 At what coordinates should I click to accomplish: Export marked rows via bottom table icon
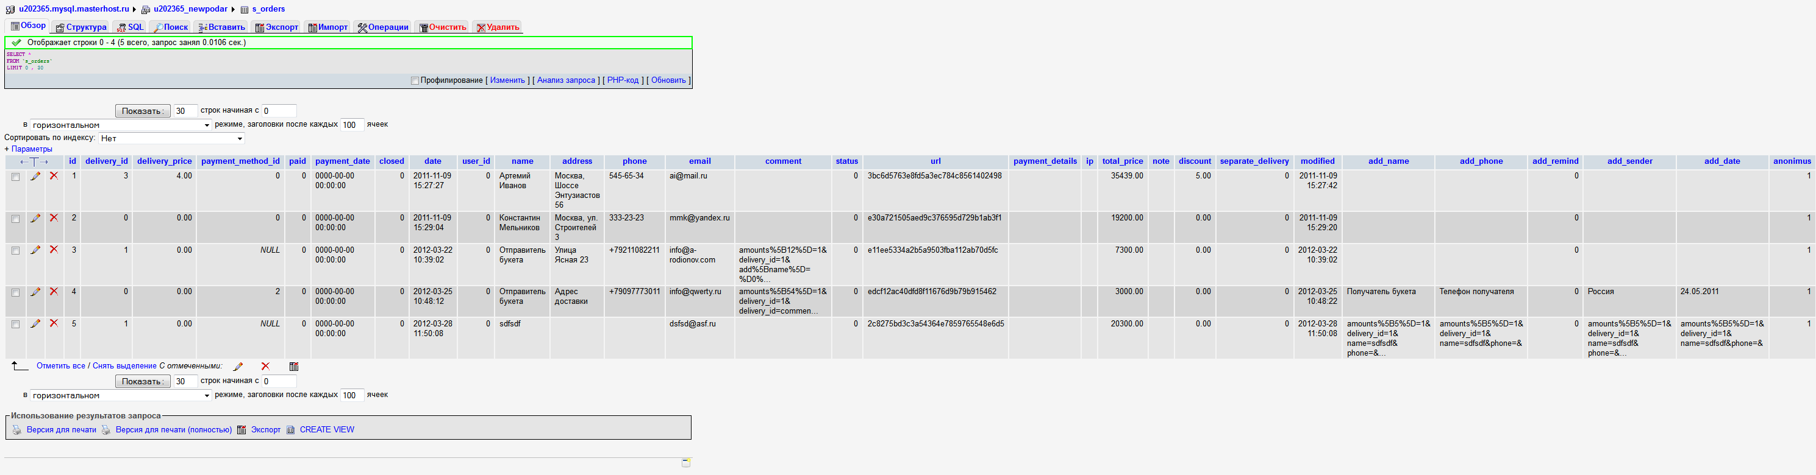(x=294, y=366)
